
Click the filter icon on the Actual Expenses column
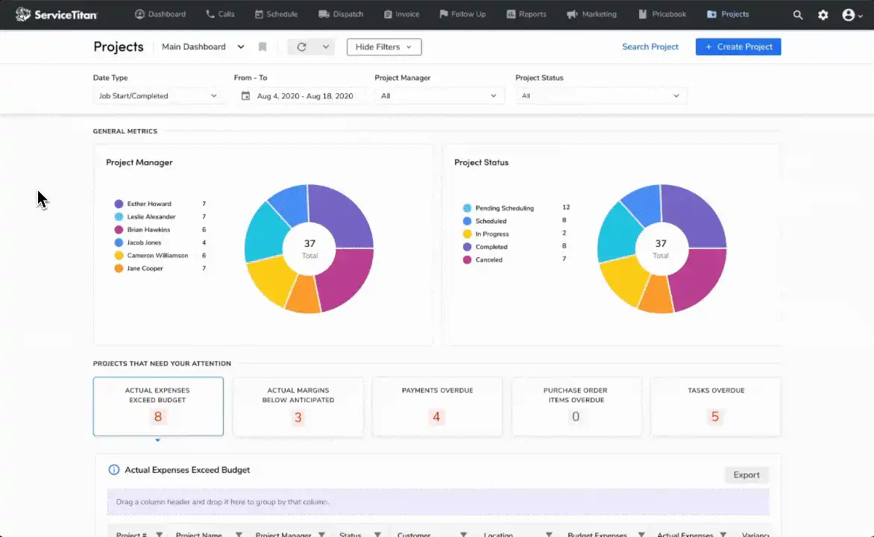point(723,534)
